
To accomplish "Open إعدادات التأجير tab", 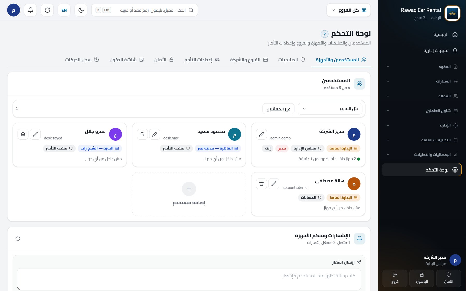I will click(202, 60).
